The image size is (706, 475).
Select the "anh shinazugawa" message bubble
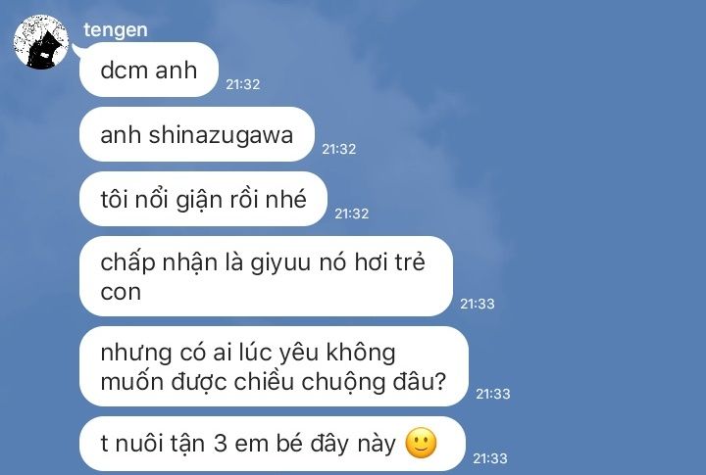point(197,134)
